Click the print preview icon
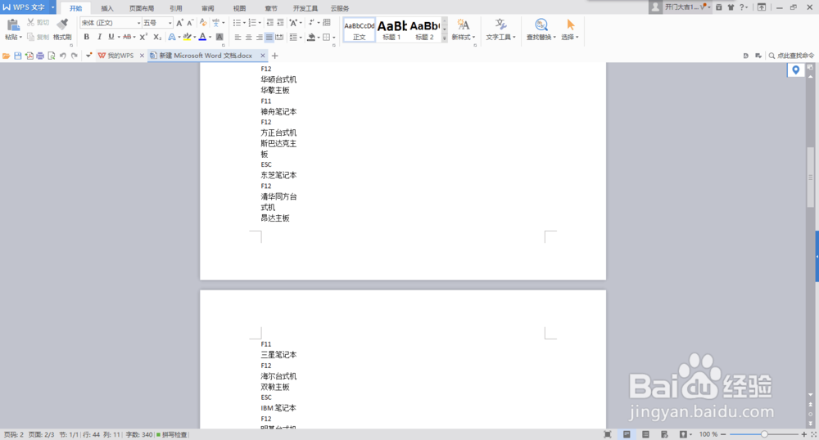Image resolution: width=819 pixels, height=440 pixels. [51, 56]
